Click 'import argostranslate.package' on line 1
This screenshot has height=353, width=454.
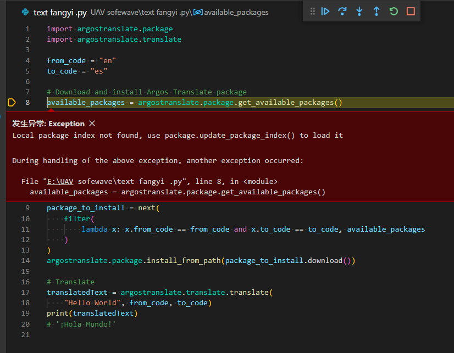(110, 29)
